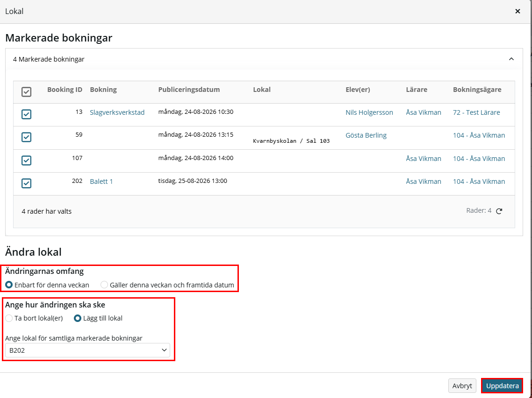Image resolution: width=532 pixels, height=398 pixels.
Task: Select Gäller denna veckan och framtida datum
Action: (x=104, y=285)
